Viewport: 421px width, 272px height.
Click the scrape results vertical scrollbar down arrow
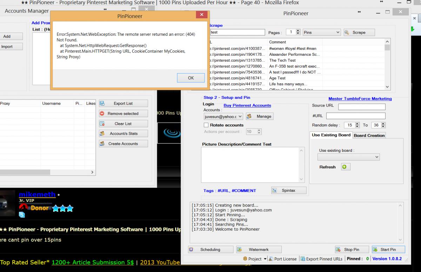[387, 87]
